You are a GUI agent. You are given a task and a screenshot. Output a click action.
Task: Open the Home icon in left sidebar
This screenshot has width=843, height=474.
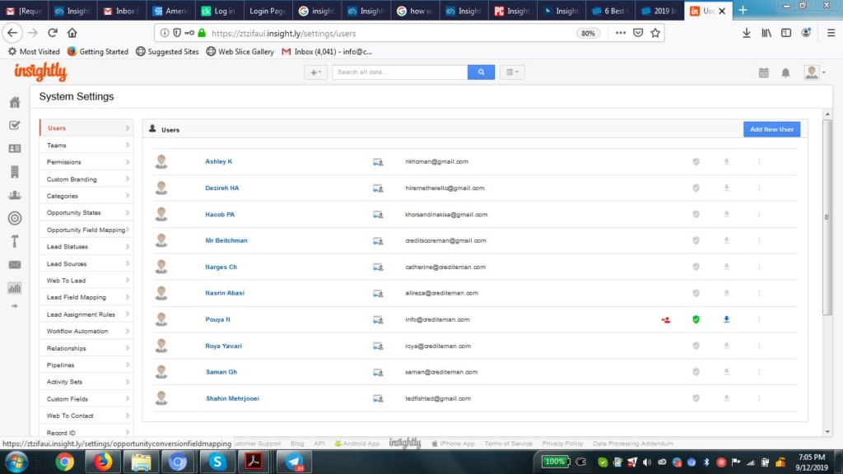14,103
